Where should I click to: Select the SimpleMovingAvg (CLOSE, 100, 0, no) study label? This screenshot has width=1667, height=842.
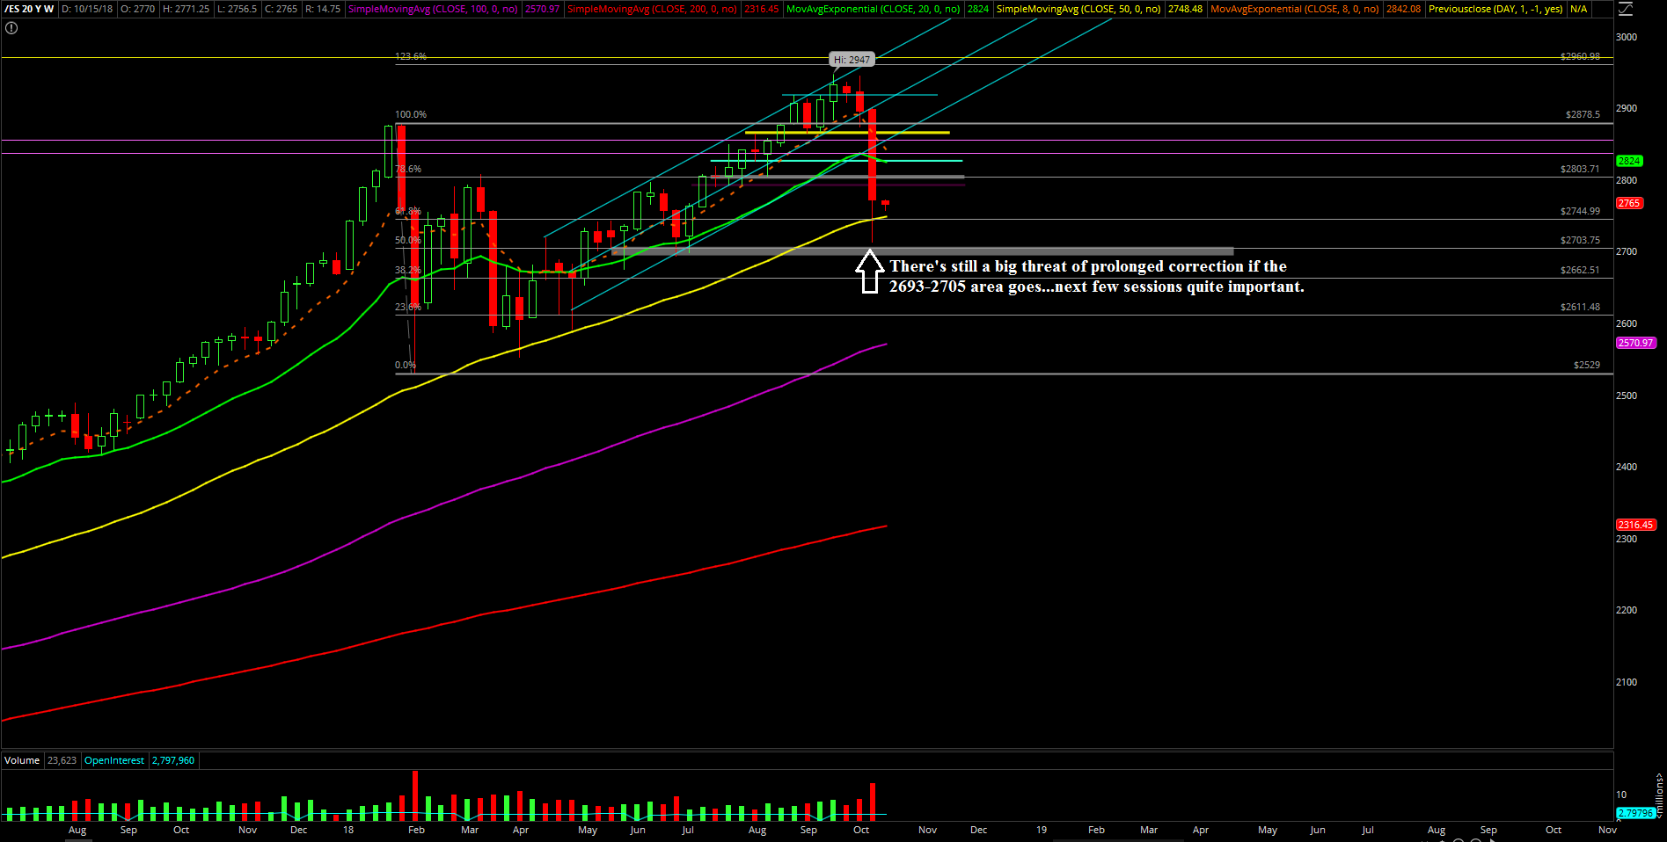[x=433, y=9]
